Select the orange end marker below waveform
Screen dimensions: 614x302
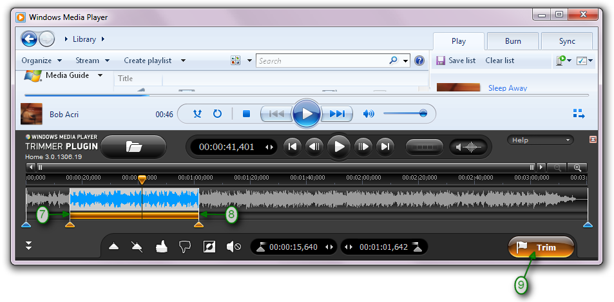199,225
